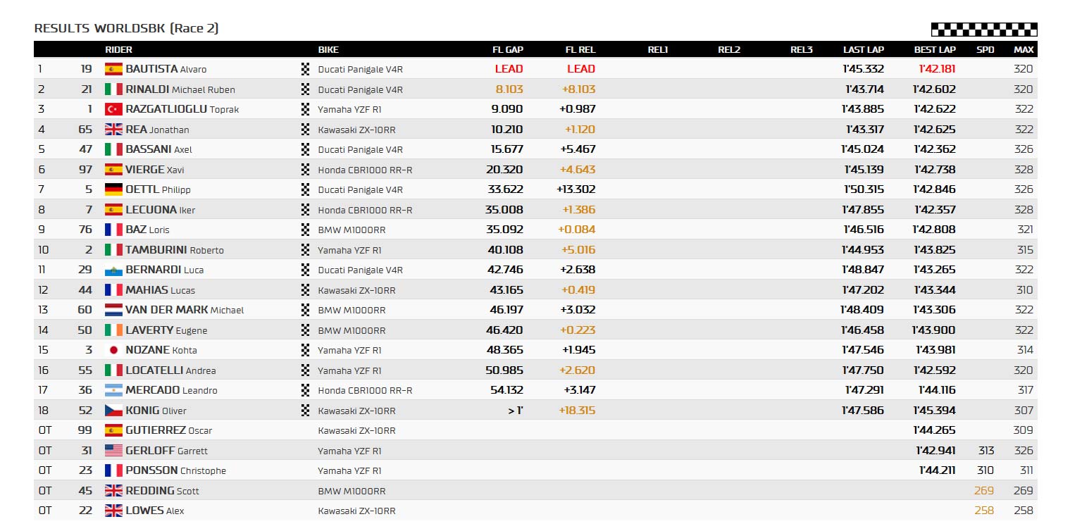Click the Italian flag next to Rinaldi
This screenshot has width=1082, height=531.
coord(113,89)
